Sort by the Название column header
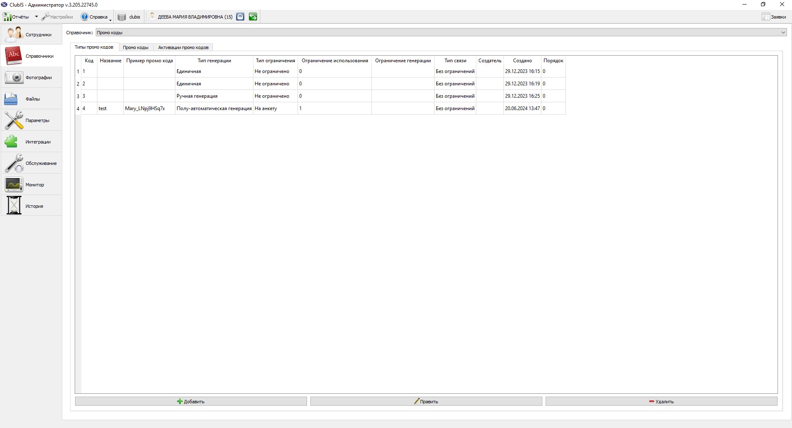Image resolution: width=792 pixels, height=428 pixels. click(111, 61)
